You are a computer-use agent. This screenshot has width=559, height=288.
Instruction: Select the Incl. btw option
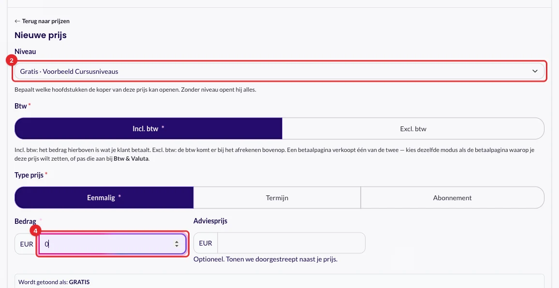tap(148, 128)
